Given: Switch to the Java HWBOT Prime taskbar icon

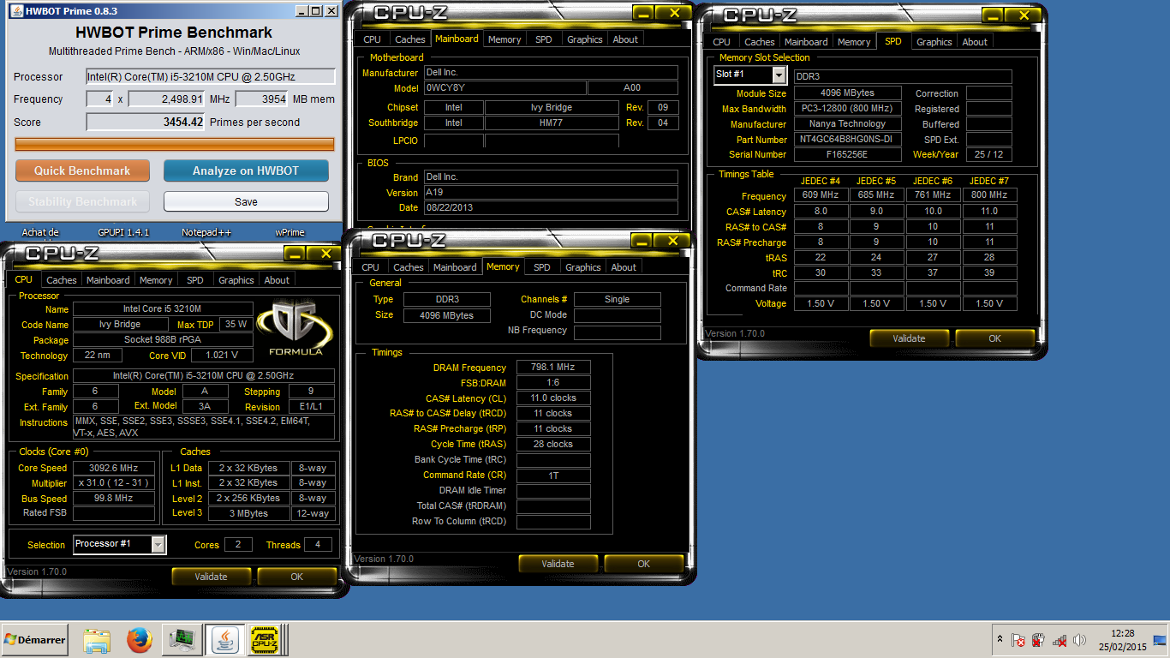Looking at the screenshot, I should coord(224,640).
